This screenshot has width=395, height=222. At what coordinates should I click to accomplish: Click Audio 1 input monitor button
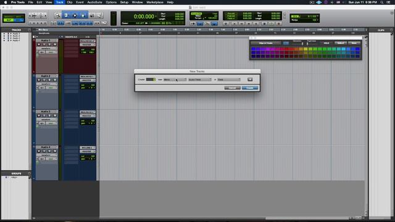[44, 44]
